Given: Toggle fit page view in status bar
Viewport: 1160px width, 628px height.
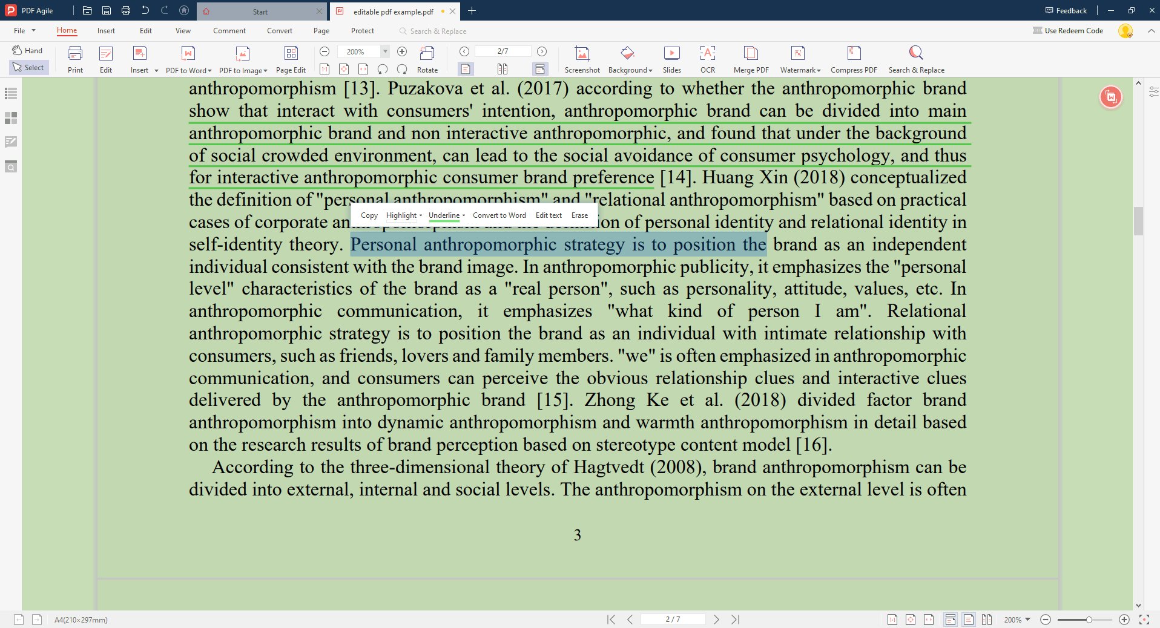Looking at the screenshot, I should point(911,620).
